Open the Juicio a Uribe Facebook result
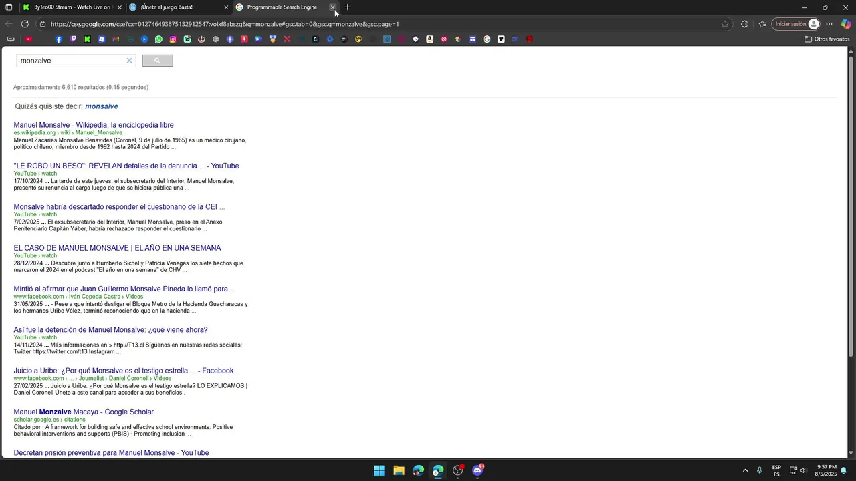The width and height of the screenshot is (856, 481). [124, 371]
